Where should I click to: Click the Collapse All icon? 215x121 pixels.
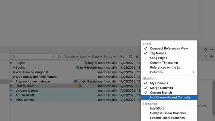(212, 56)
